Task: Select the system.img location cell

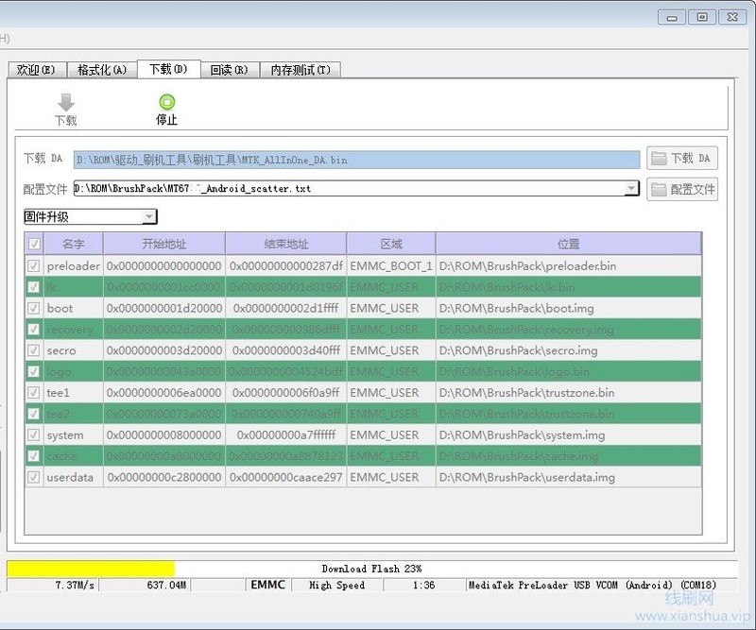Action: click(568, 435)
